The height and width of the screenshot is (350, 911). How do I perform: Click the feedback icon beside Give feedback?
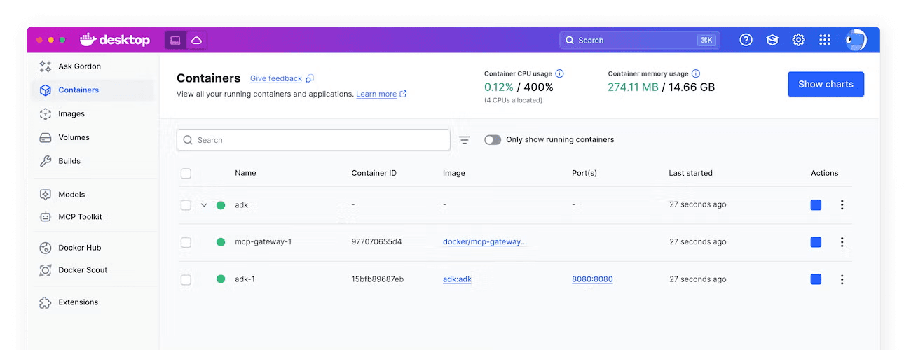[x=310, y=79]
